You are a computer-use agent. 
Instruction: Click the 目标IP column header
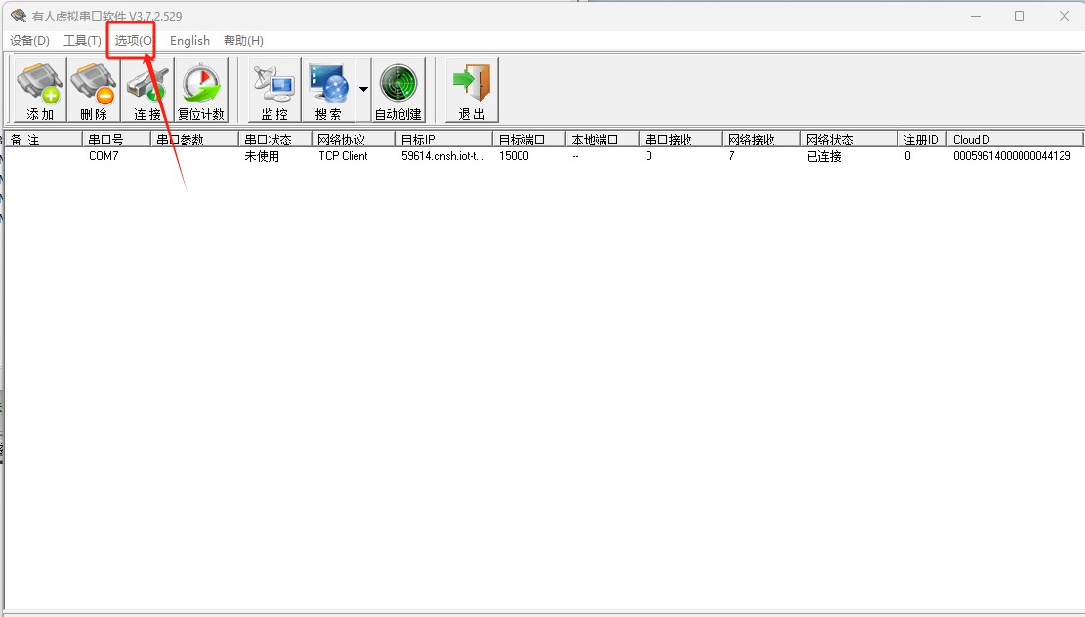(x=443, y=140)
